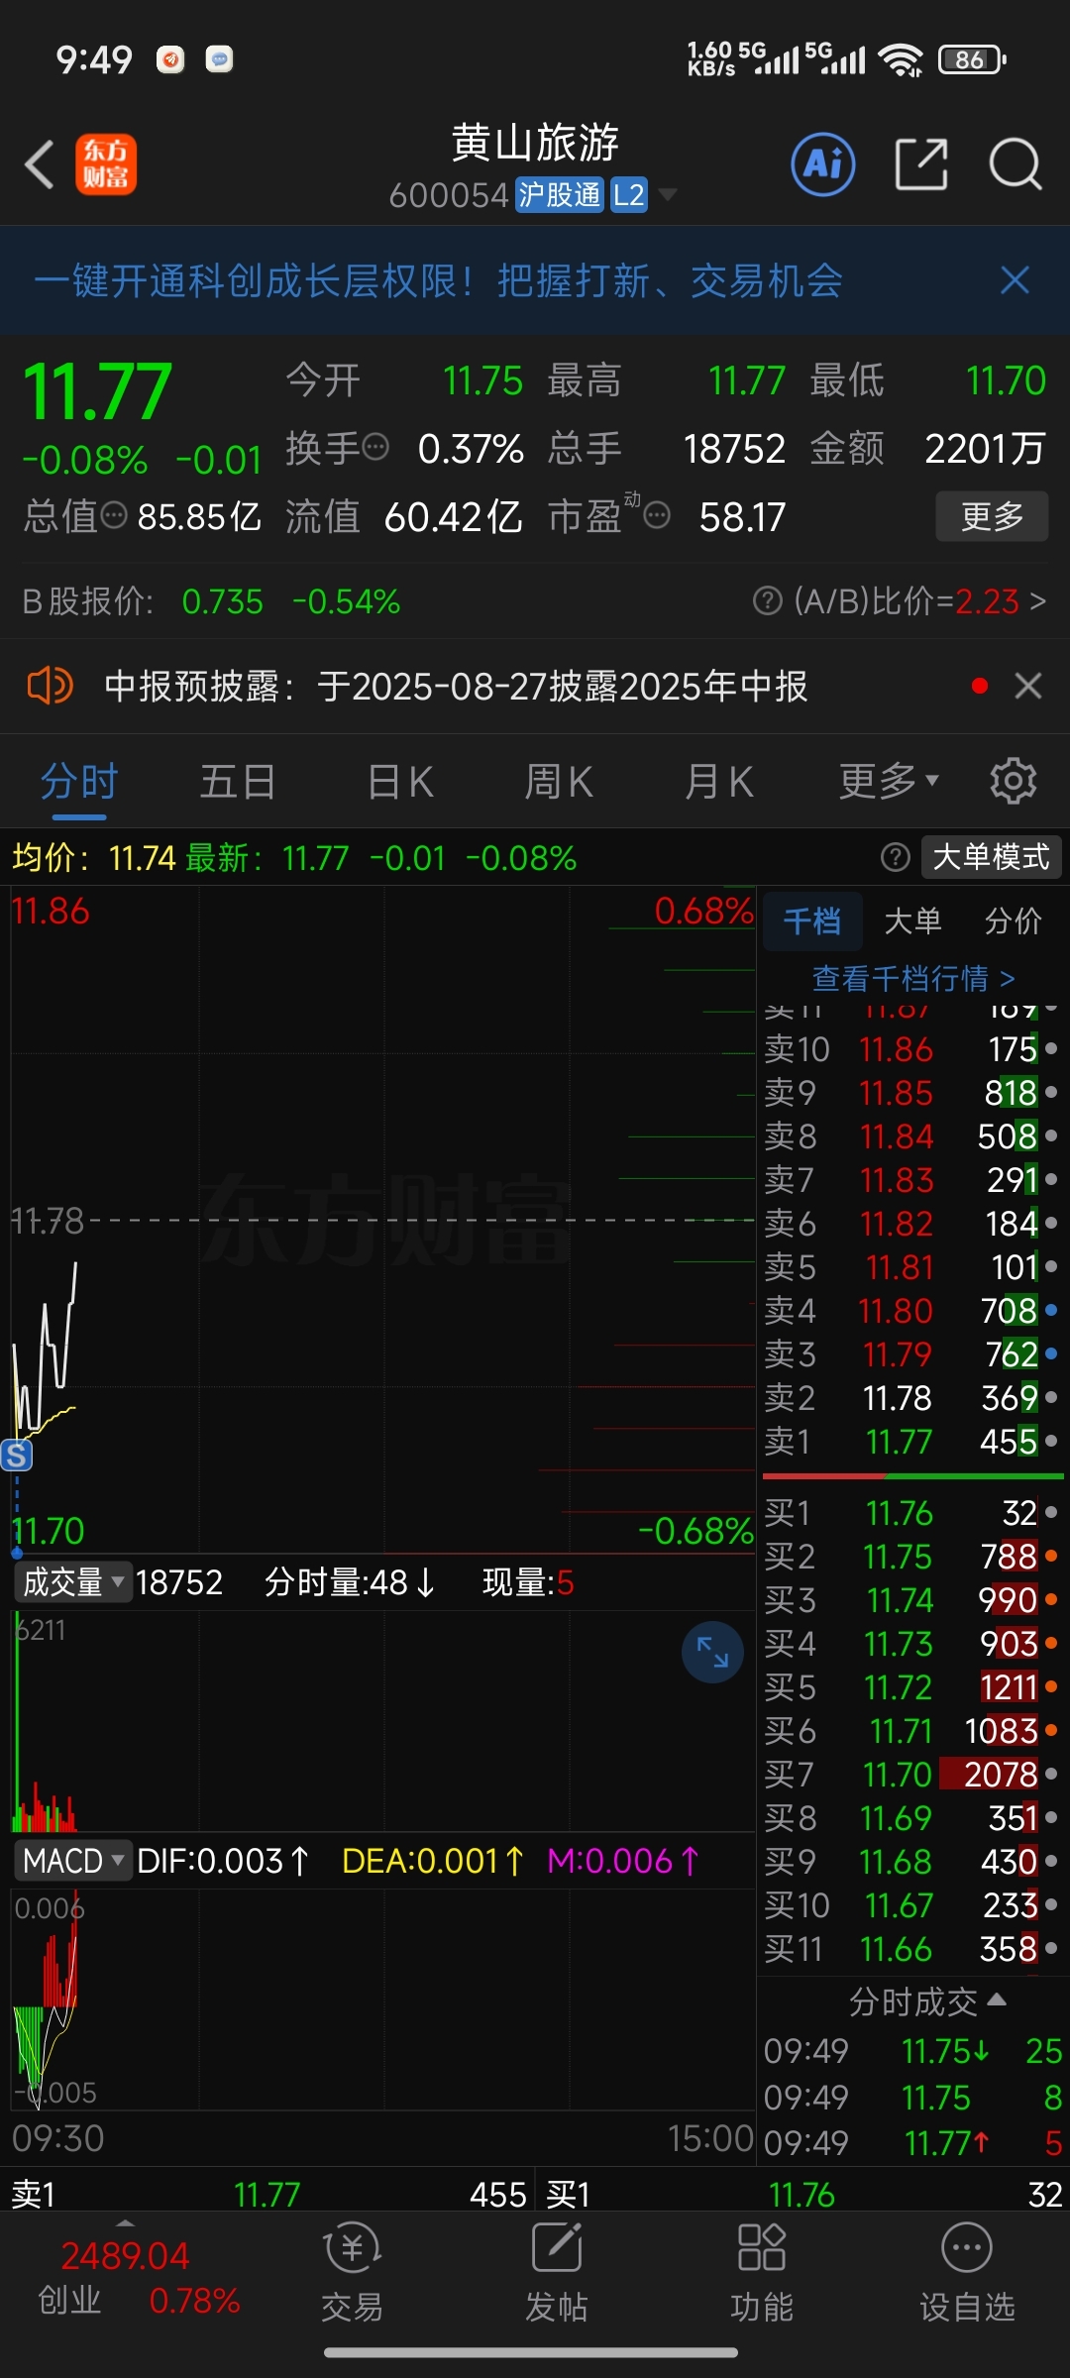Tap the 更多 quote details button
The image size is (1070, 2378).
(992, 515)
